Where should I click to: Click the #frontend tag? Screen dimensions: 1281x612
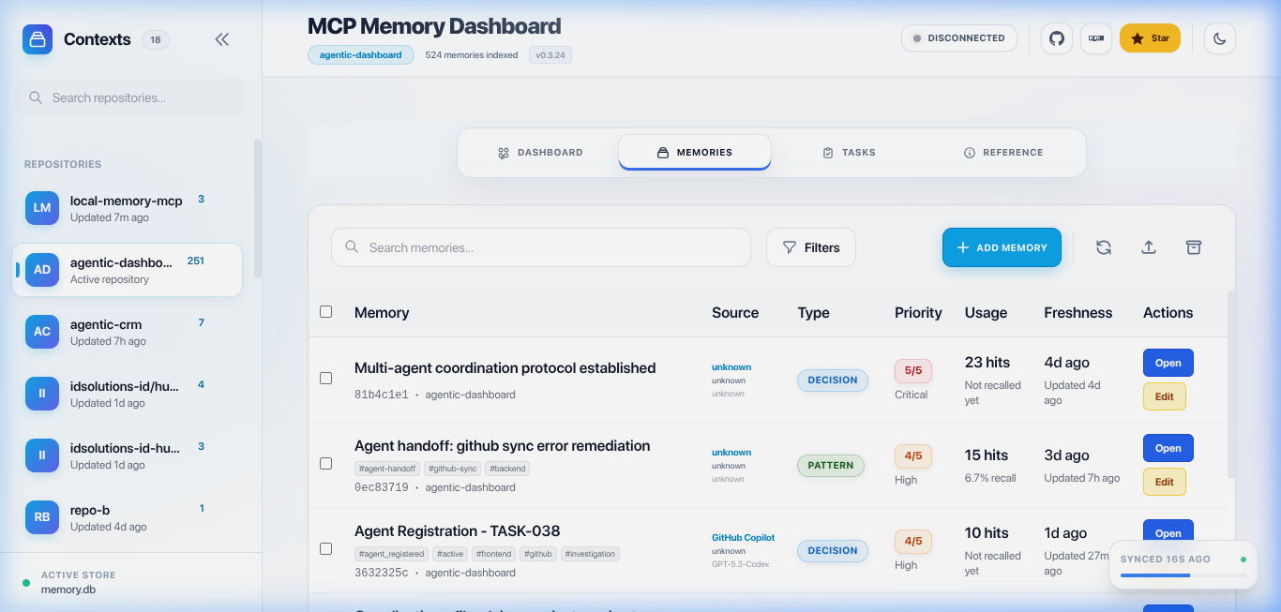pyautogui.click(x=494, y=554)
